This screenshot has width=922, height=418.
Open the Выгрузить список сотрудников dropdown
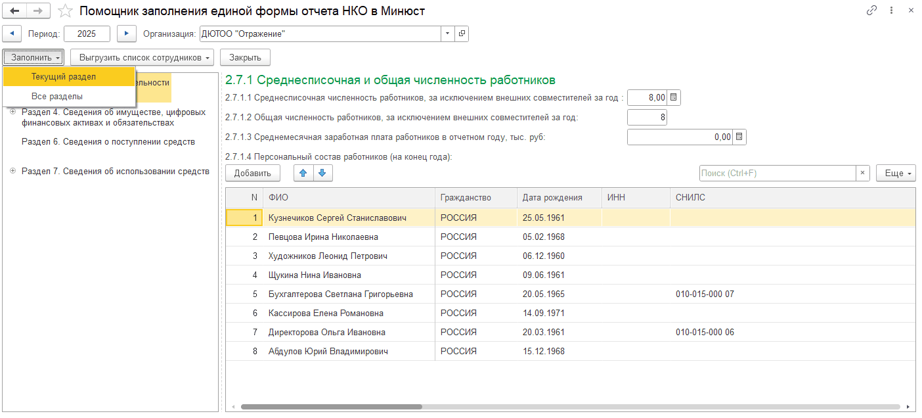pos(143,58)
